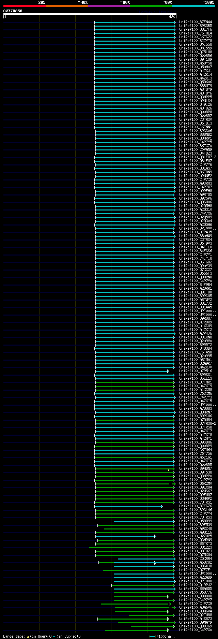Select the UniRef100_Q4W3B4 label
This screenshot has height=639, width=218.
(196, 349)
